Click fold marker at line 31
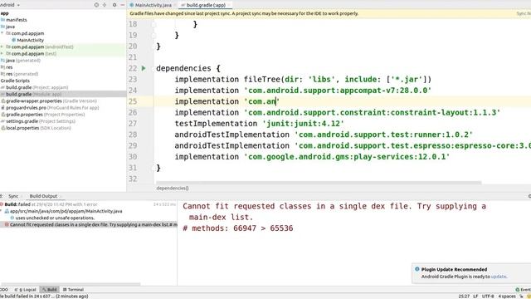 pos(153,168)
